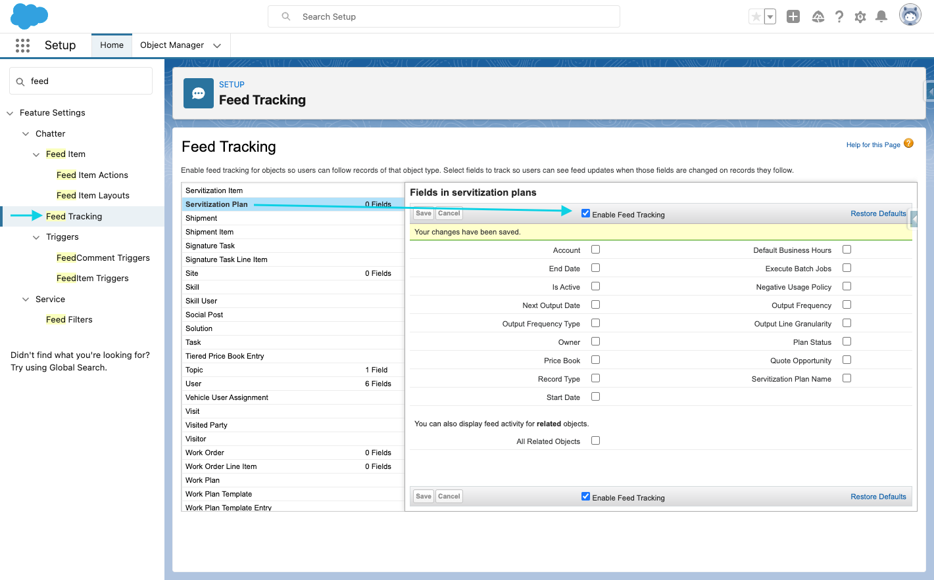This screenshot has width=934, height=580.
Task: Collapse the Service tree node
Action: (26, 300)
